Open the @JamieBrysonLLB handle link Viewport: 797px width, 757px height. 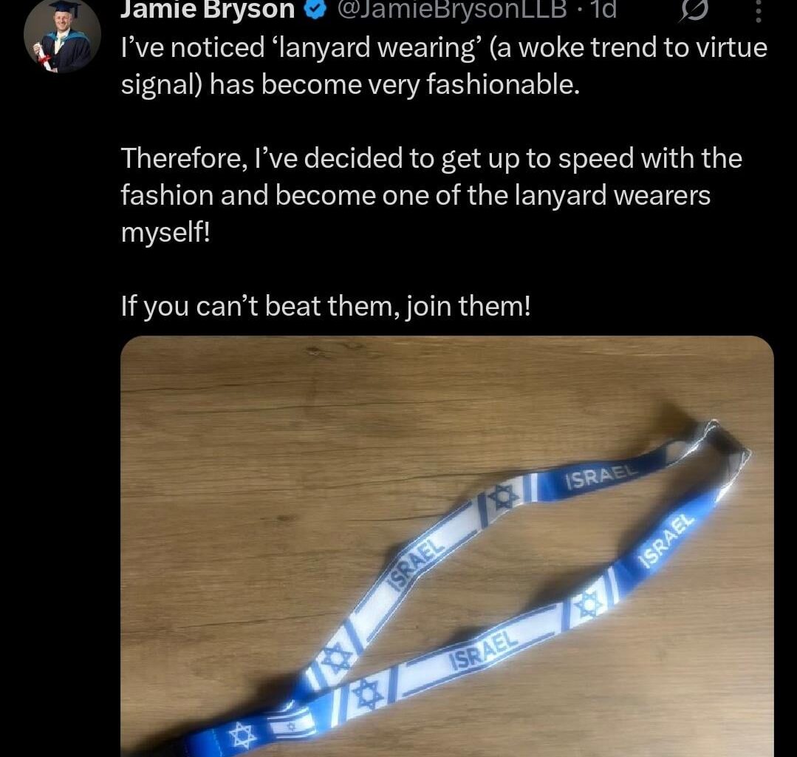pyautogui.click(x=451, y=9)
